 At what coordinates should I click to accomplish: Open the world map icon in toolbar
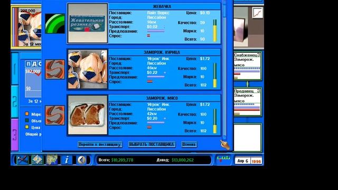point(52,160)
